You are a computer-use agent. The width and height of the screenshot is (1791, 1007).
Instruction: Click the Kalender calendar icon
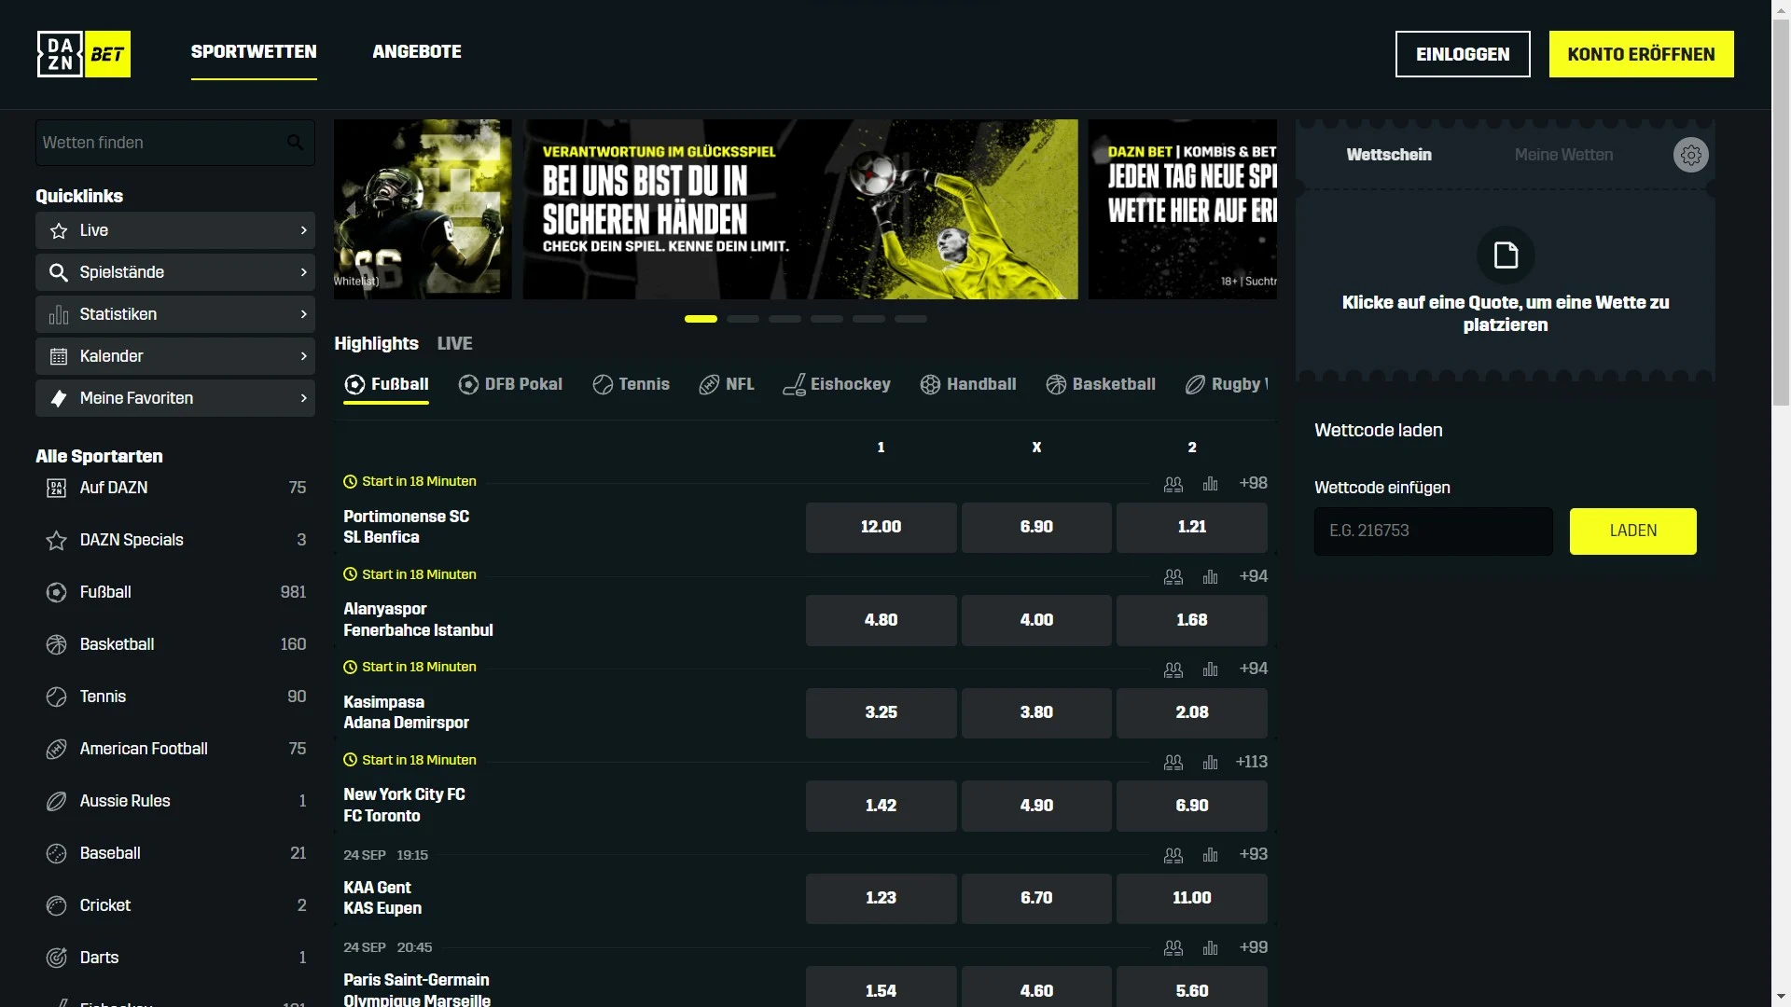[58, 356]
